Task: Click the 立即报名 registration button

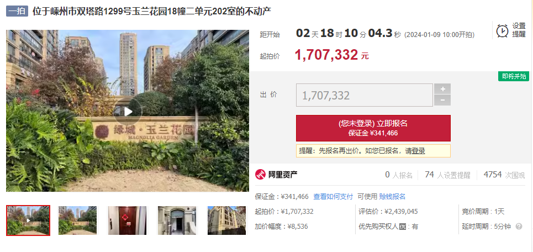Action: pos(373,128)
